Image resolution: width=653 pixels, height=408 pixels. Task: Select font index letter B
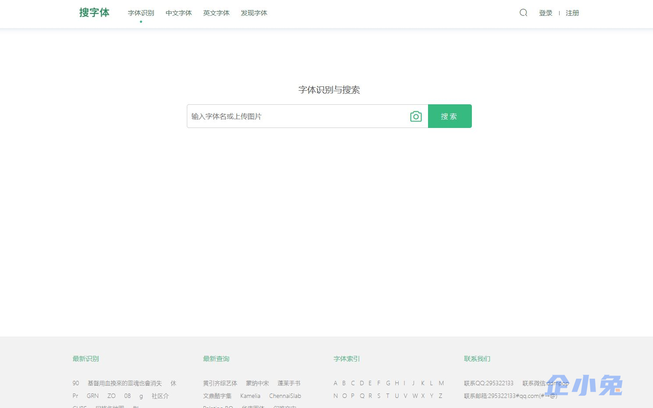coord(344,383)
